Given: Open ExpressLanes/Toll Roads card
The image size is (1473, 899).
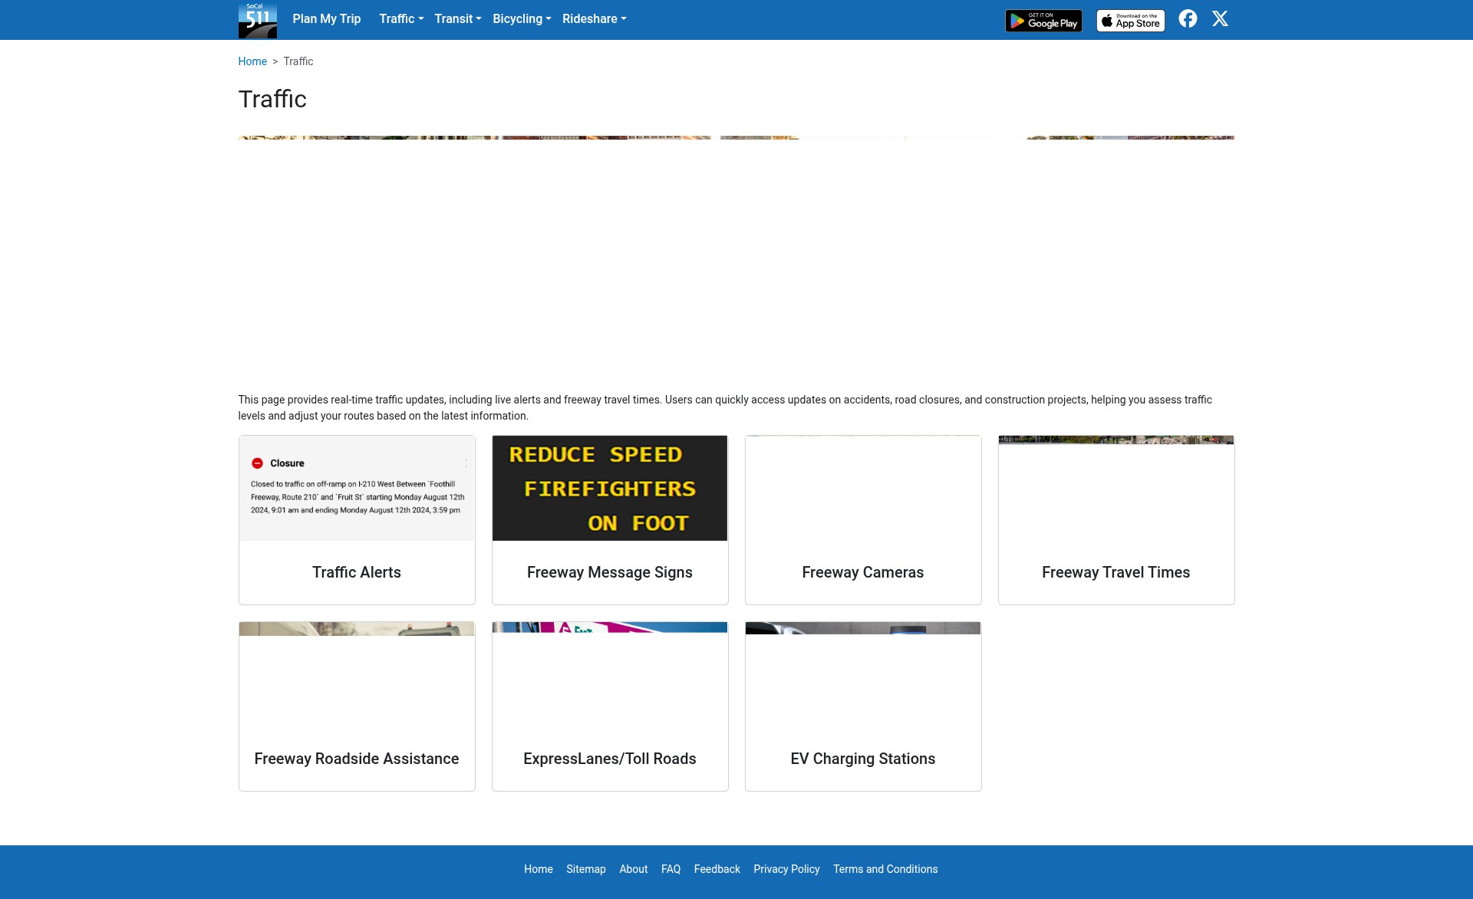Looking at the screenshot, I should coord(610,706).
